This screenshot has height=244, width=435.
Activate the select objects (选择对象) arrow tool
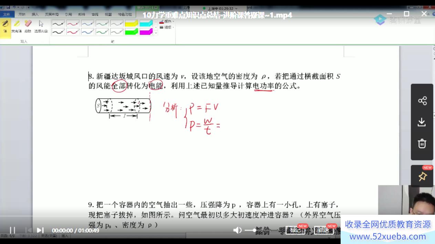coord(41,26)
